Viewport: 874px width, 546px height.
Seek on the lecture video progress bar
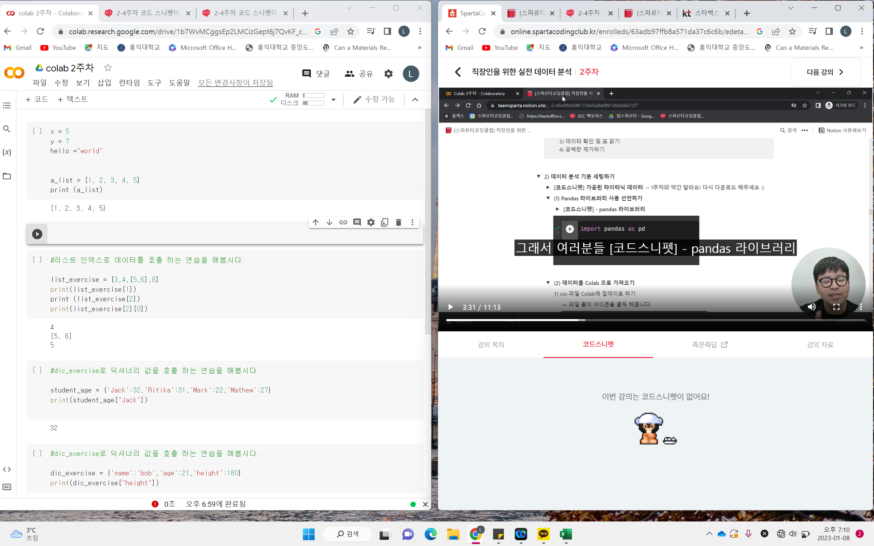(655, 320)
